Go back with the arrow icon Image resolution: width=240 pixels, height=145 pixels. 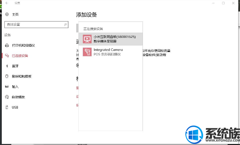pos(7,3)
